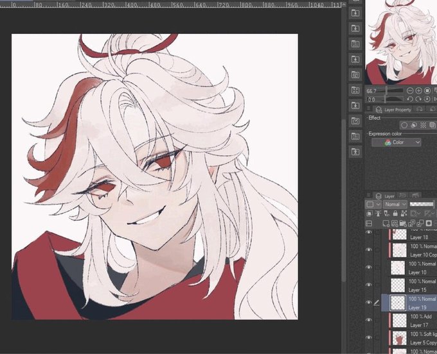This screenshot has height=354, width=437.
Task: Toggle Lock layer padlock
Action: point(395,214)
